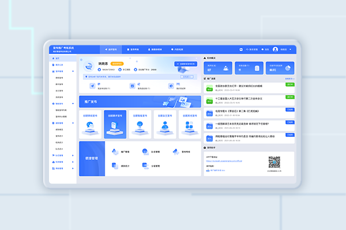Select the highlighted 创建测评宣传 card
346x230 pixels.
tap(116, 131)
